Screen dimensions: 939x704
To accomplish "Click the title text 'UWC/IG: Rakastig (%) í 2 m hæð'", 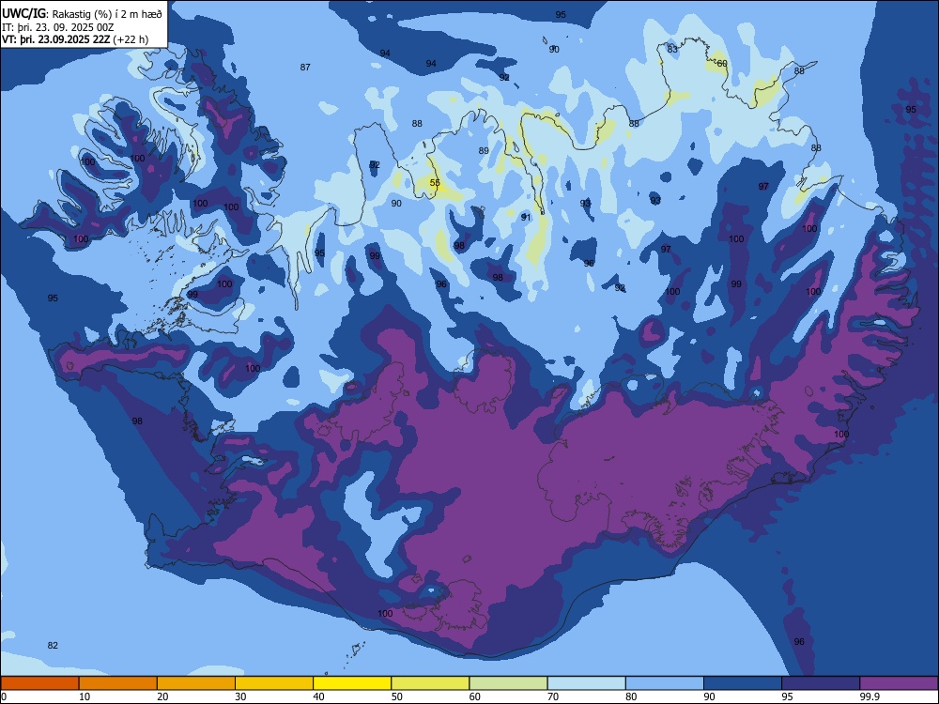I will coord(82,13).
